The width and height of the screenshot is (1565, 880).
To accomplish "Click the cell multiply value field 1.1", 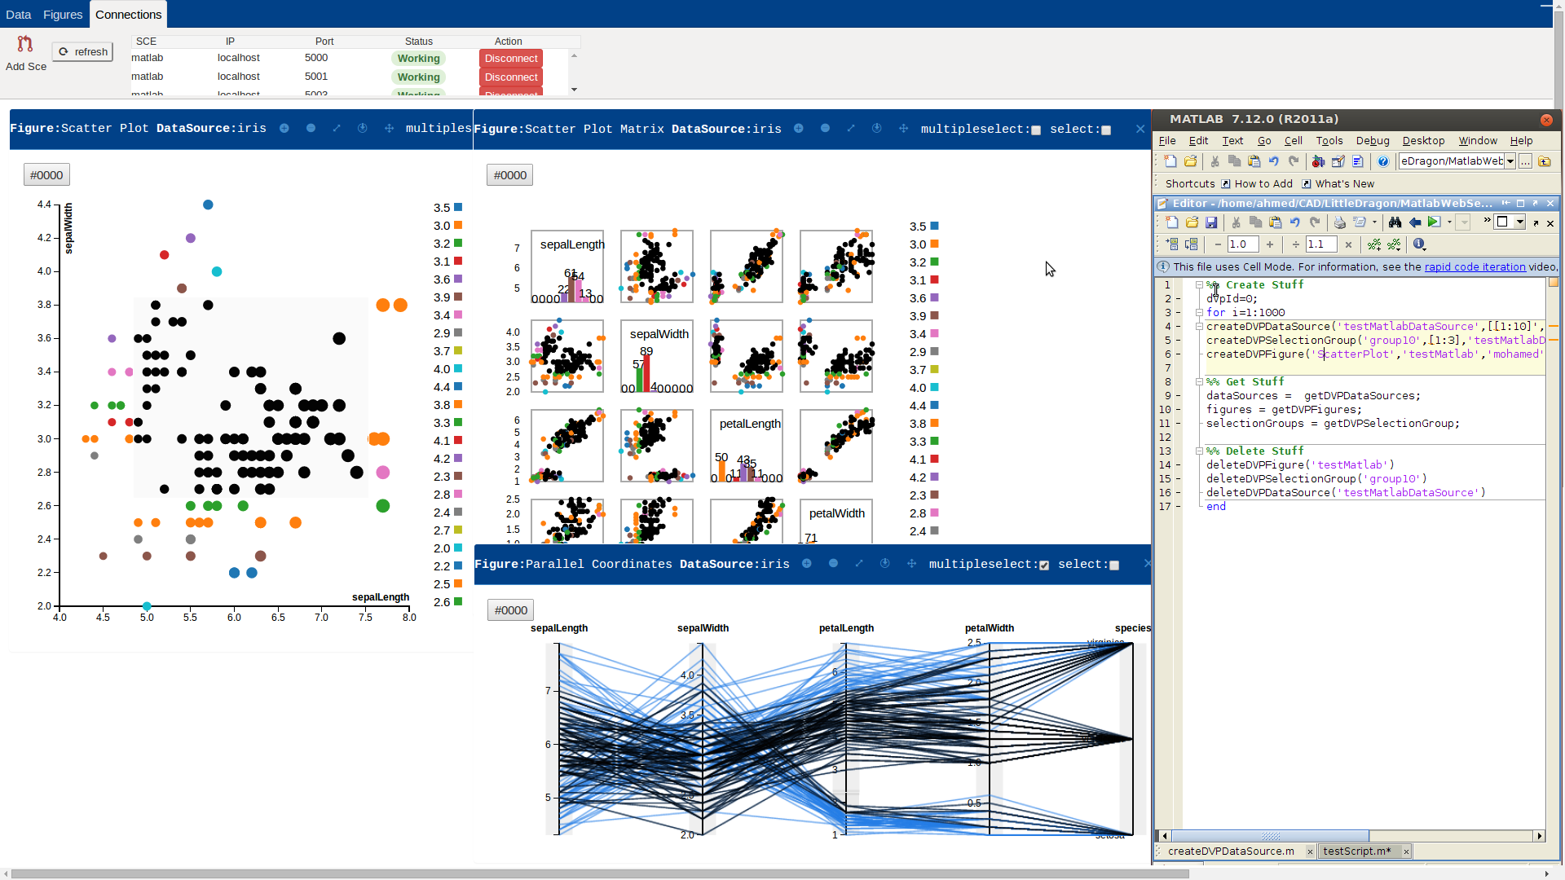I will 1320,244.
